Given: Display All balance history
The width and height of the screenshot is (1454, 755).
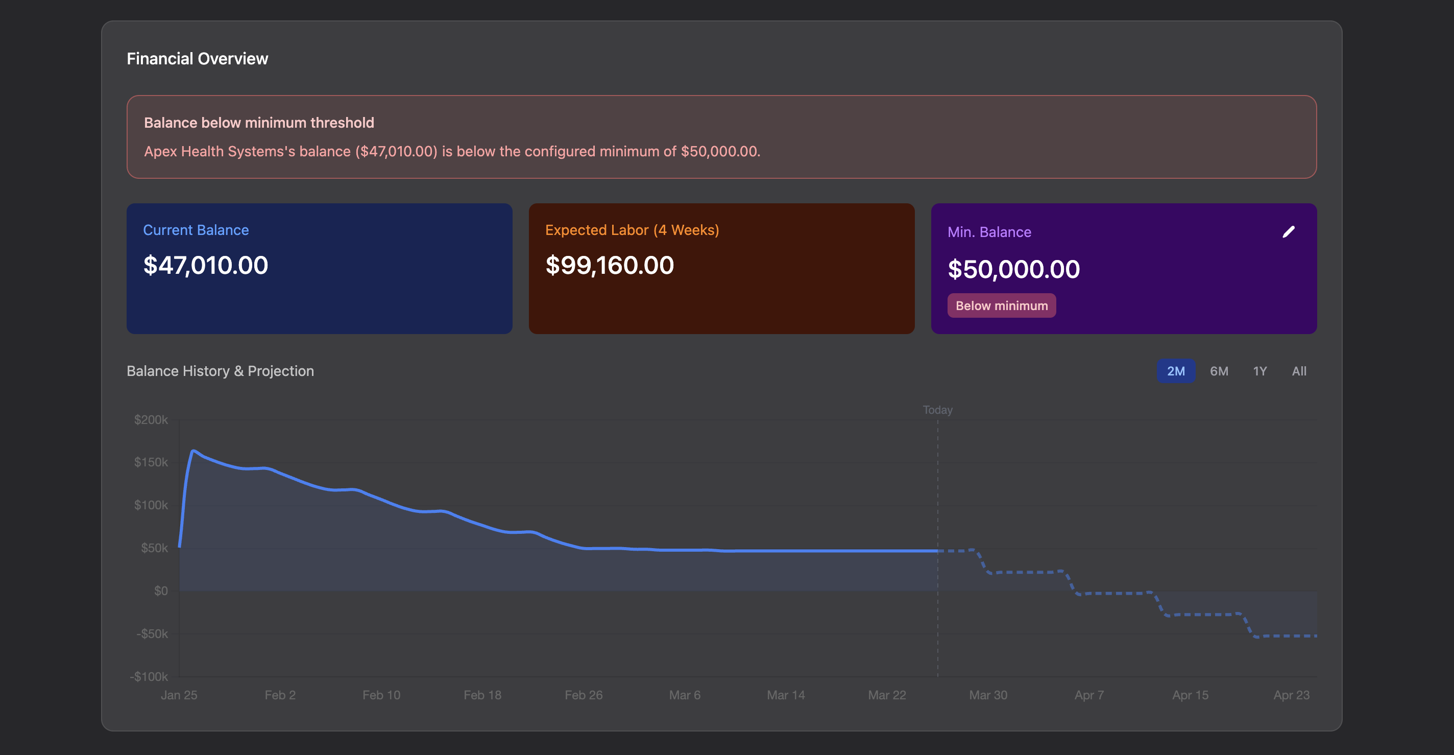Looking at the screenshot, I should pos(1299,370).
